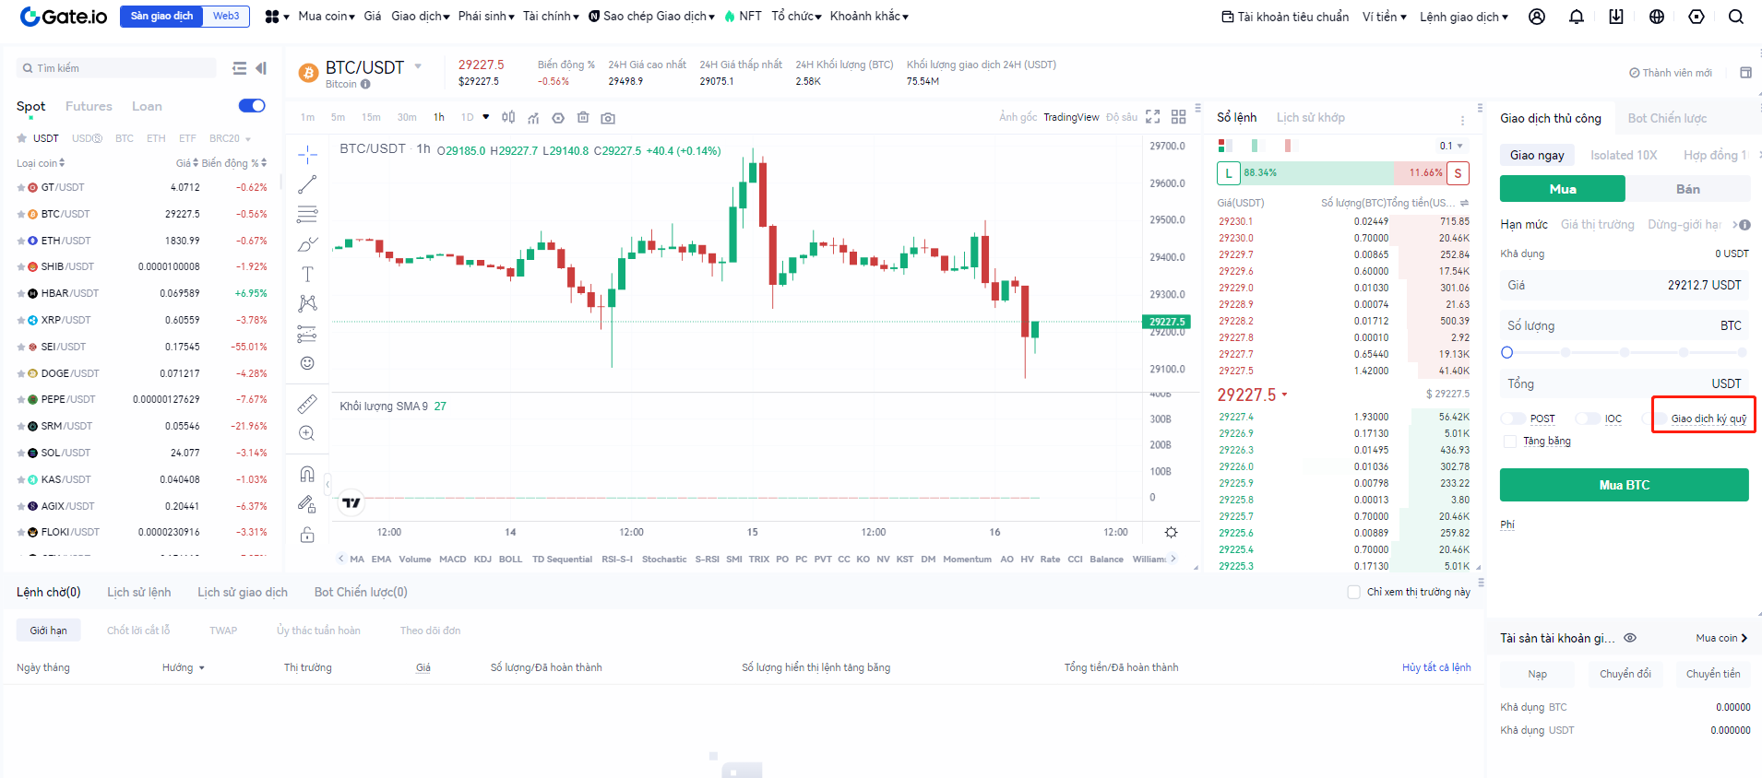Toggle the blue switch beside Loan

click(x=252, y=106)
